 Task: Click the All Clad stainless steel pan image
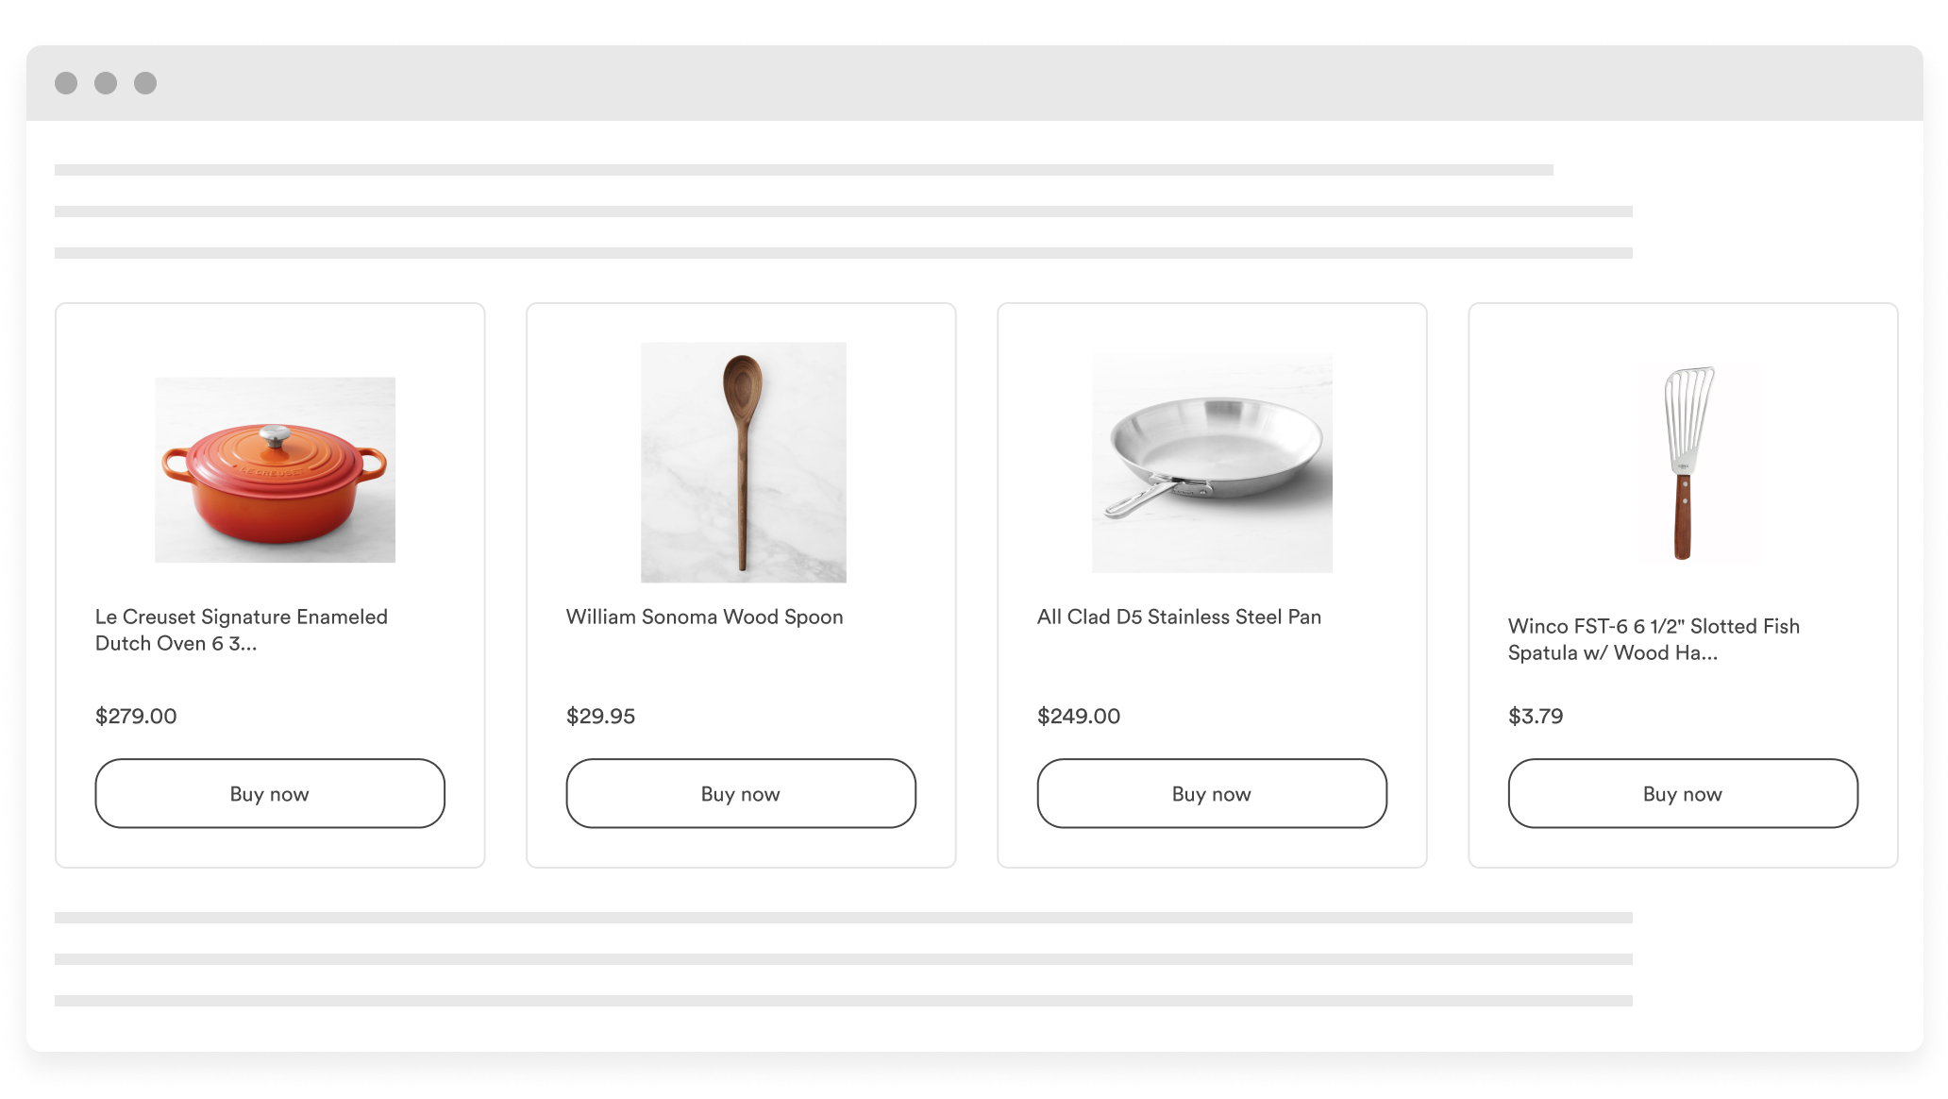pos(1212,463)
